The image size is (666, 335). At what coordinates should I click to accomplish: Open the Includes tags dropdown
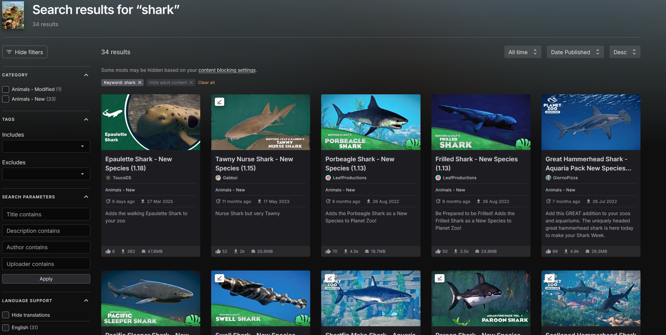point(46,146)
